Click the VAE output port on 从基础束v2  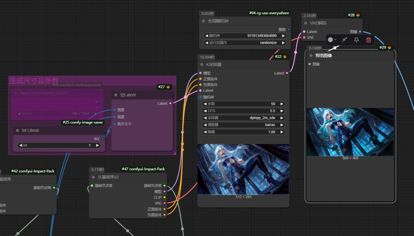pyautogui.click(x=164, y=203)
